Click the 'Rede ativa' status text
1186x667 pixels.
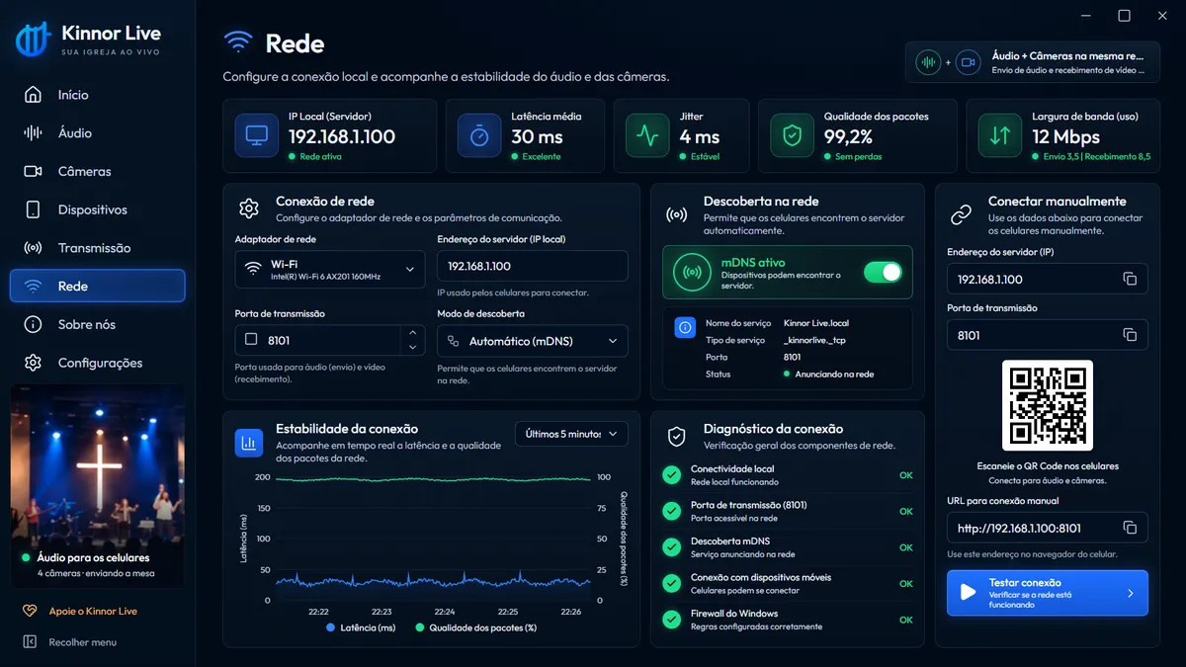(x=320, y=156)
